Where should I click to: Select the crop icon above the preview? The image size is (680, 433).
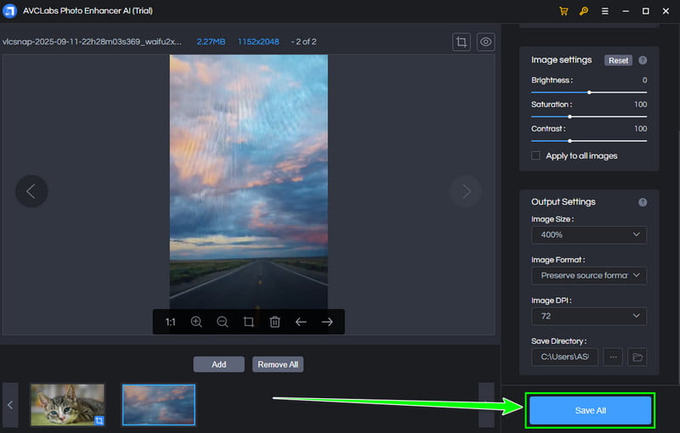pos(462,42)
